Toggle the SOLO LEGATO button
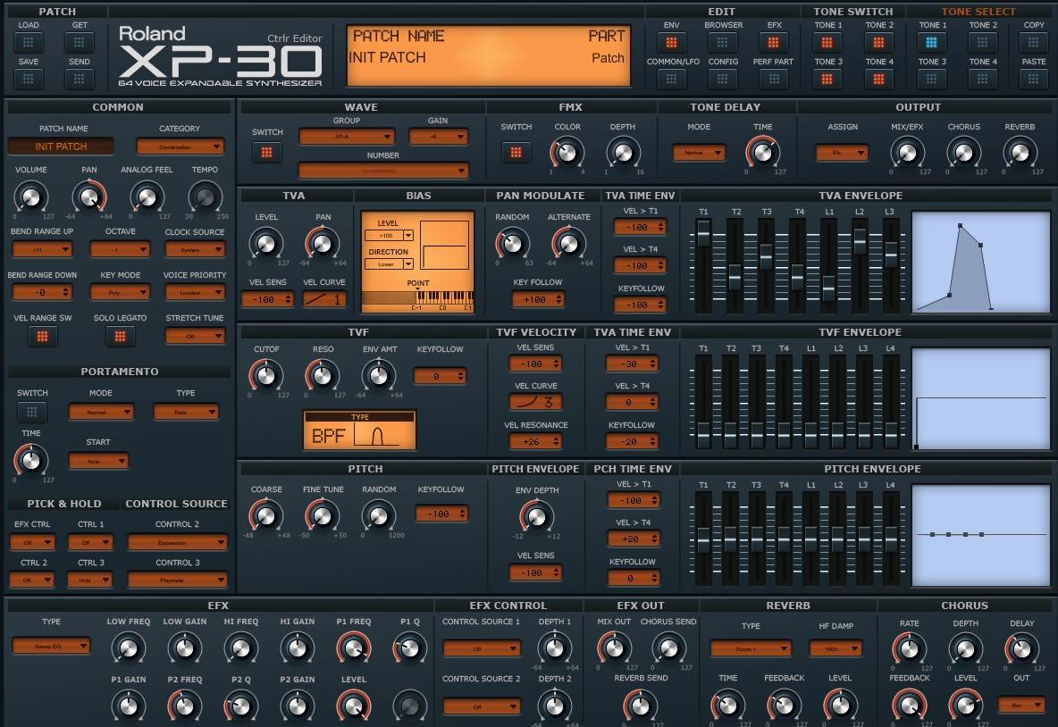 (120, 337)
